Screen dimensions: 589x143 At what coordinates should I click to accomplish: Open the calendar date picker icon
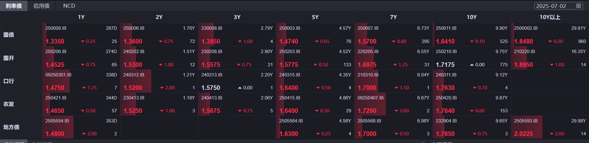click(579, 6)
